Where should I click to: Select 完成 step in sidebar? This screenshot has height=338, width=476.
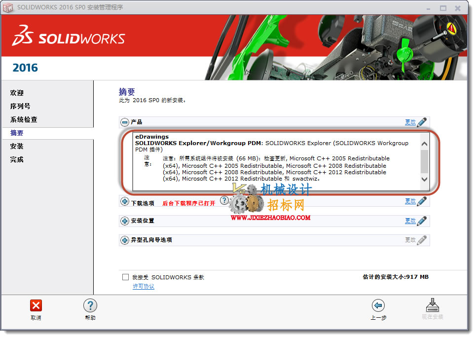pyautogui.click(x=17, y=160)
